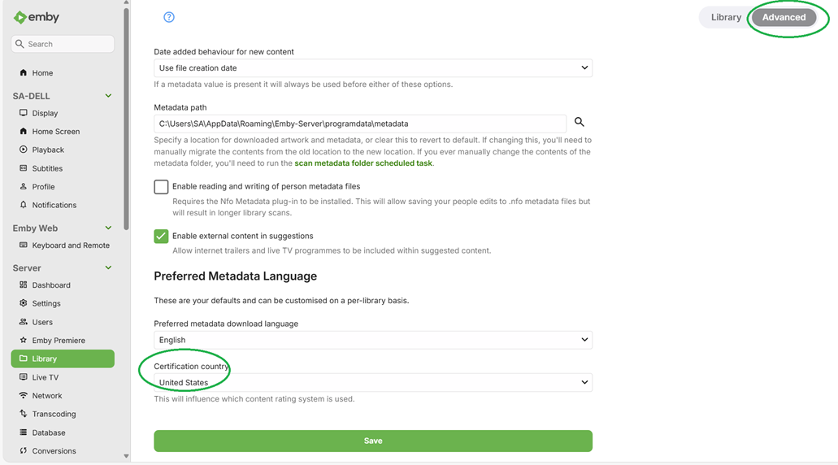The image size is (838, 465).
Task: Switch to the Library tab
Action: [x=726, y=17]
